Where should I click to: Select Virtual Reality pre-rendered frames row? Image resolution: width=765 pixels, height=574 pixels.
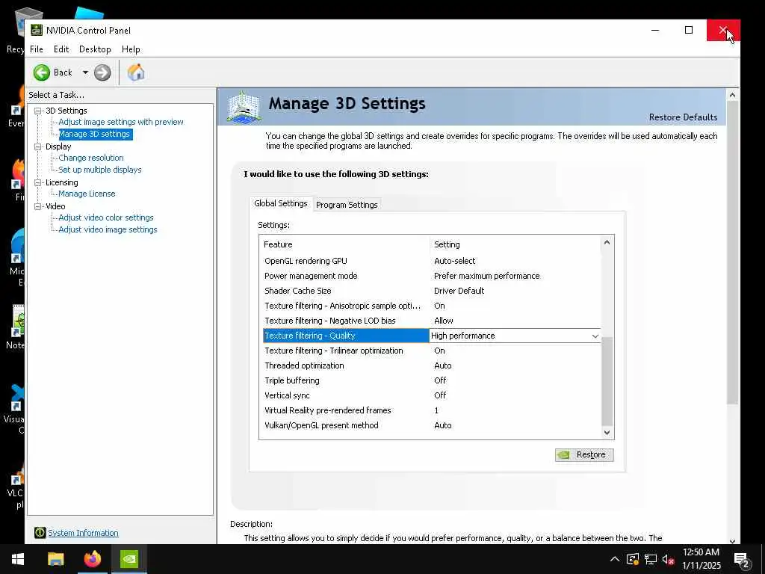tap(432, 410)
